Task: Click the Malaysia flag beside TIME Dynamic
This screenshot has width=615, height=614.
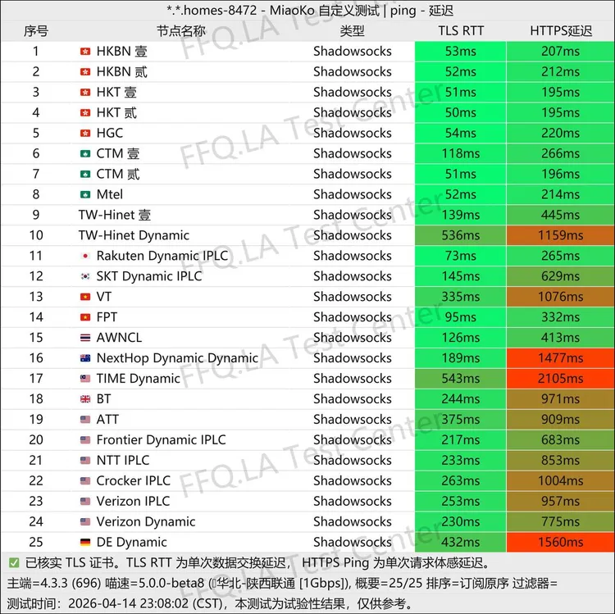Action: tap(85, 379)
